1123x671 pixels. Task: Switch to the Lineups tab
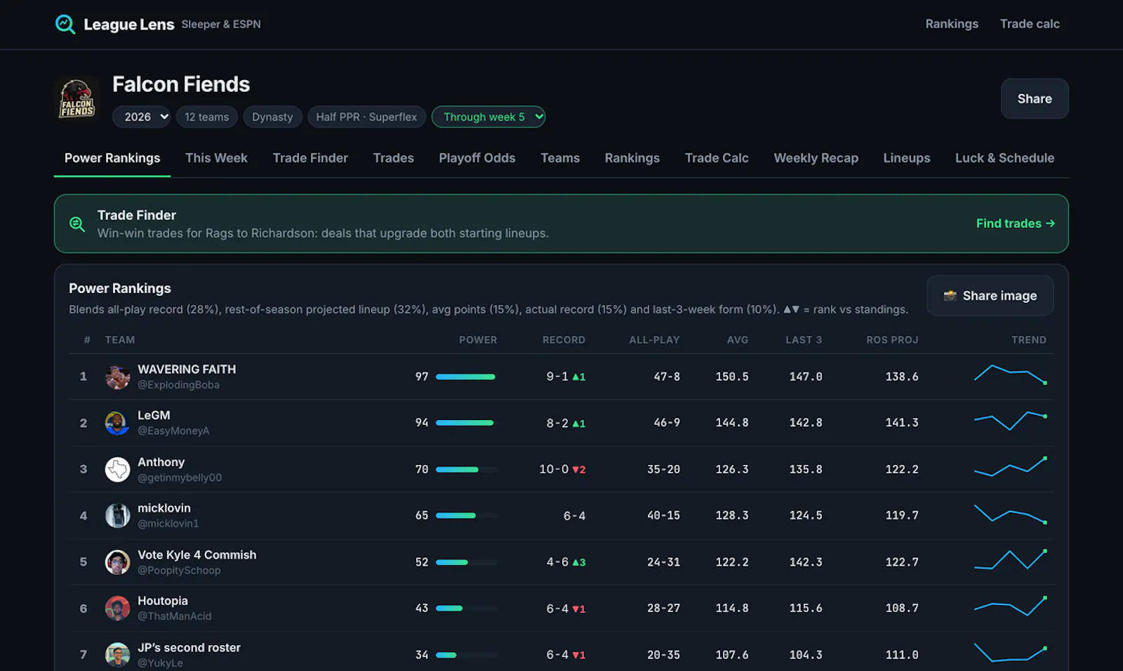pyautogui.click(x=906, y=158)
